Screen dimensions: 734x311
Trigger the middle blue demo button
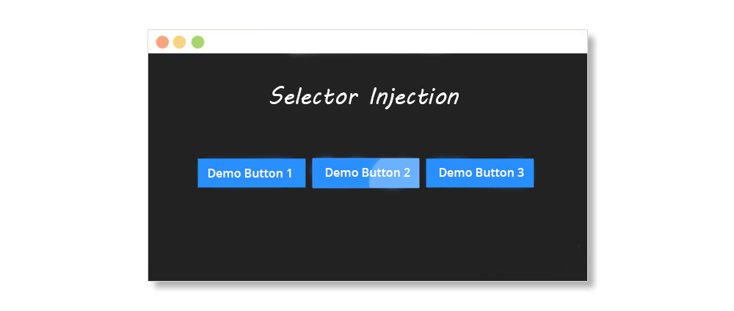(x=366, y=173)
